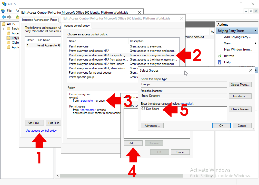Expand the Service node in the tree
Image resolution: width=259 pixels, height=185 pixels.
pyautogui.click(x=4, y=29)
